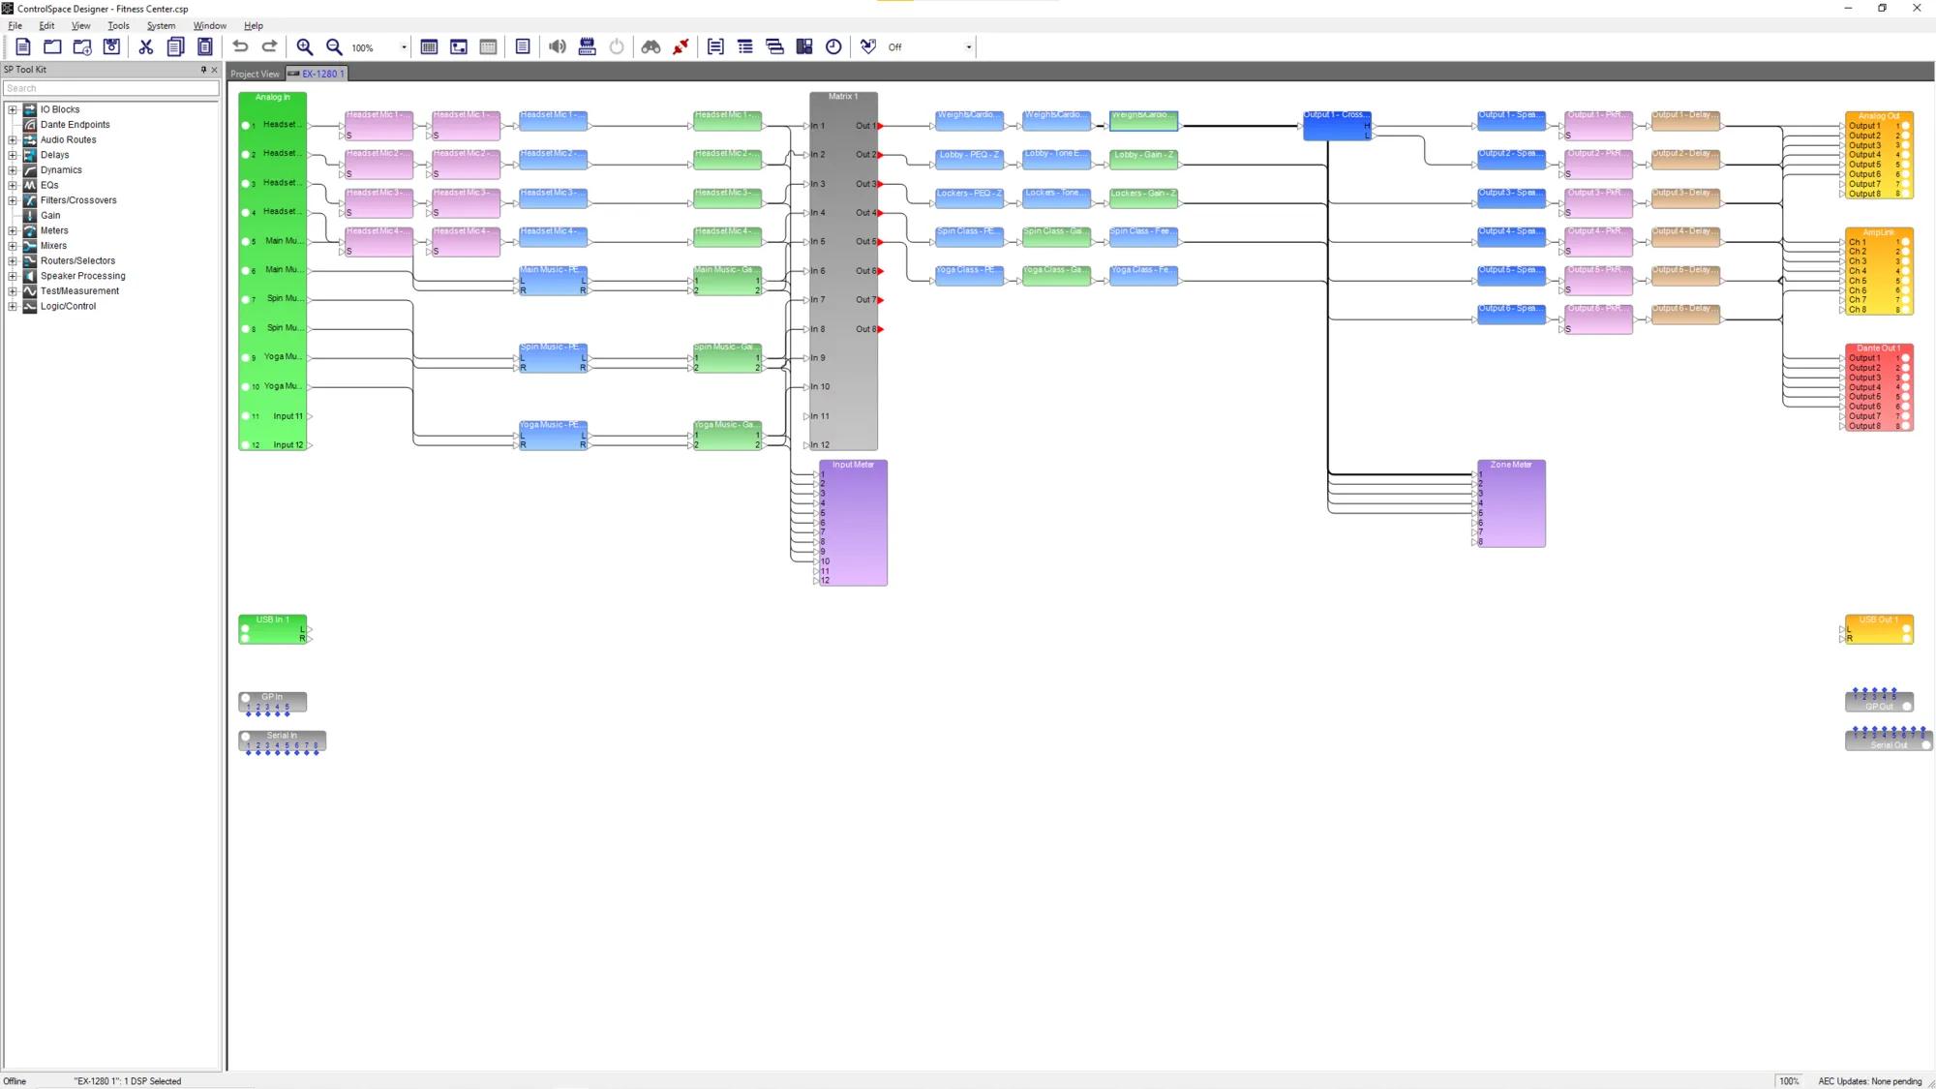Zoom out with the magnifier minus icon
The image size is (1936, 1089).
335,46
